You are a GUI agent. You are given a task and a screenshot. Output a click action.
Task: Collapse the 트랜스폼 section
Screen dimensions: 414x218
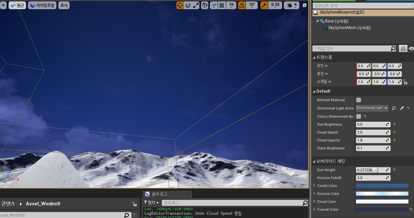coord(314,57)
